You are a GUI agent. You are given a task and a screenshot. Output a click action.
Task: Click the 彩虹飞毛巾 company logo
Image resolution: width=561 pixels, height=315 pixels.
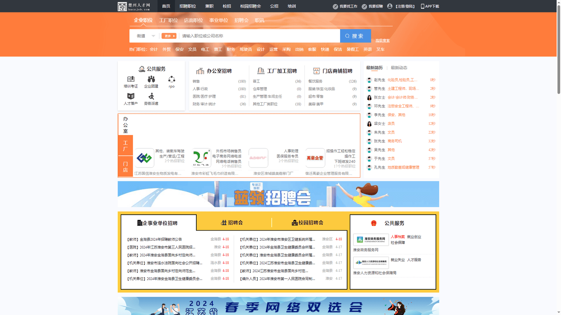[201, 158]
